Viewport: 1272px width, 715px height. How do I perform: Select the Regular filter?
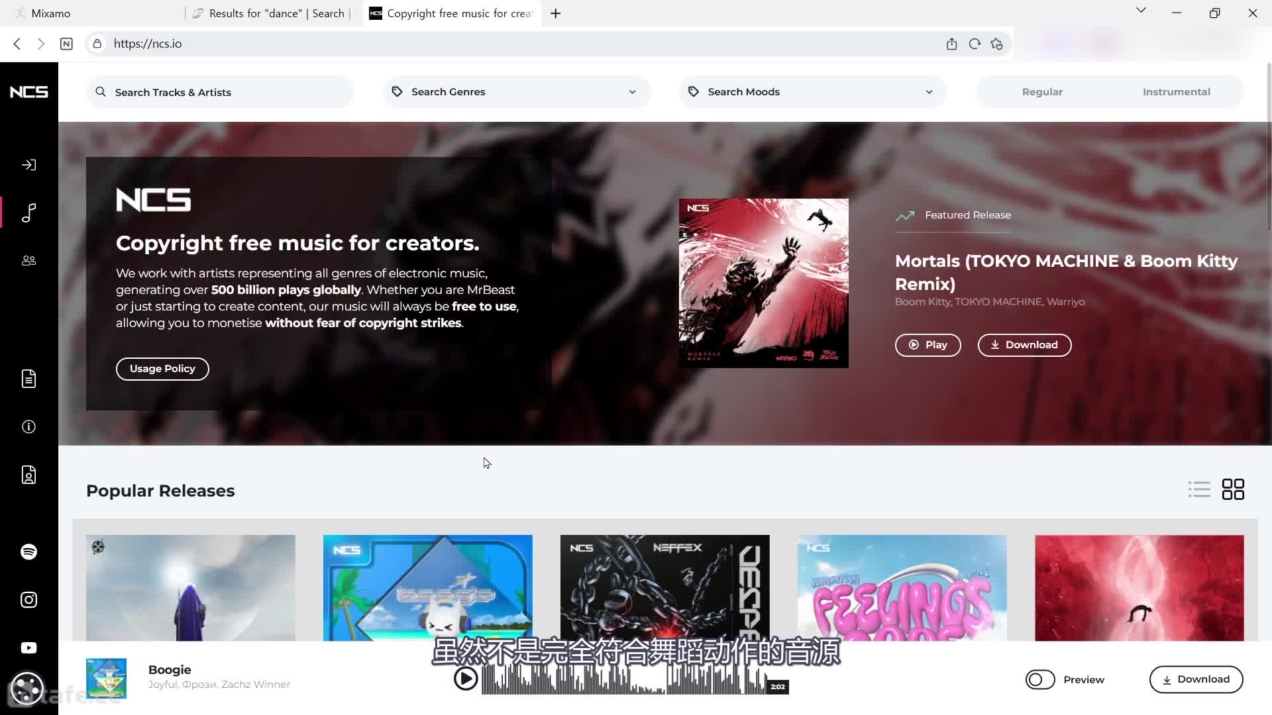(1041, 92)
